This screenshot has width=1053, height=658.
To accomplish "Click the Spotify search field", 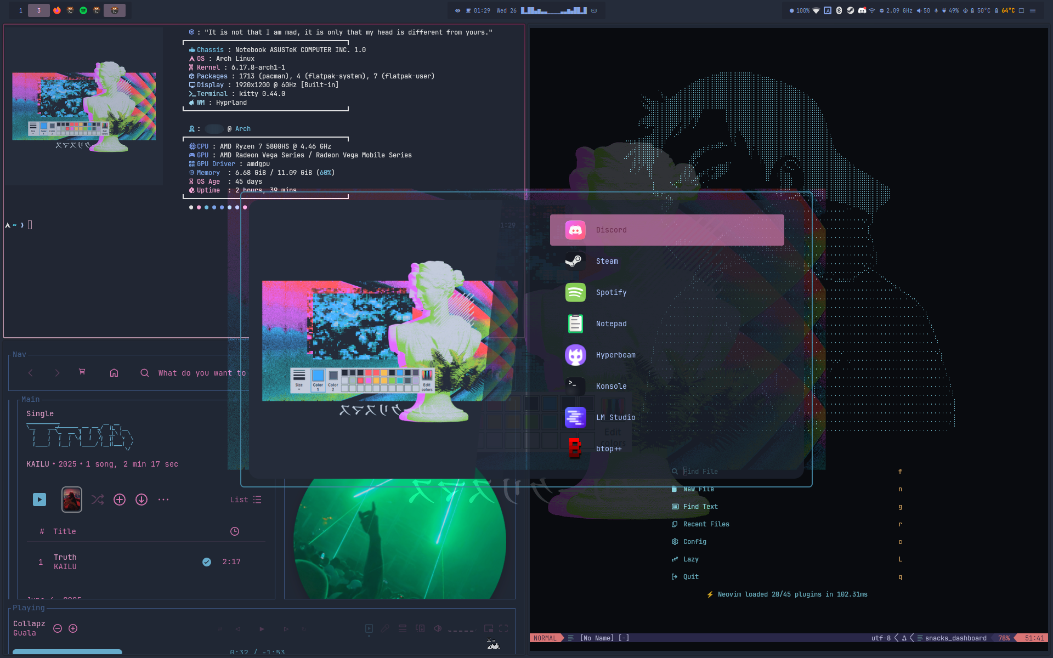I will pos(201,373).
